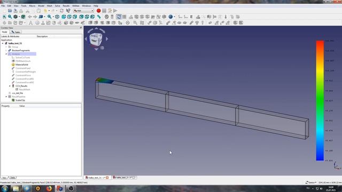Open the Macros dialog notepad icon

(x=110, y=11)
